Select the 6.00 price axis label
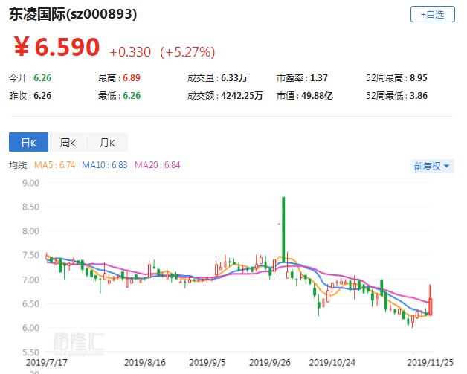Image resolution: width=467 pixels, height=374 pixels. (30, 328)
